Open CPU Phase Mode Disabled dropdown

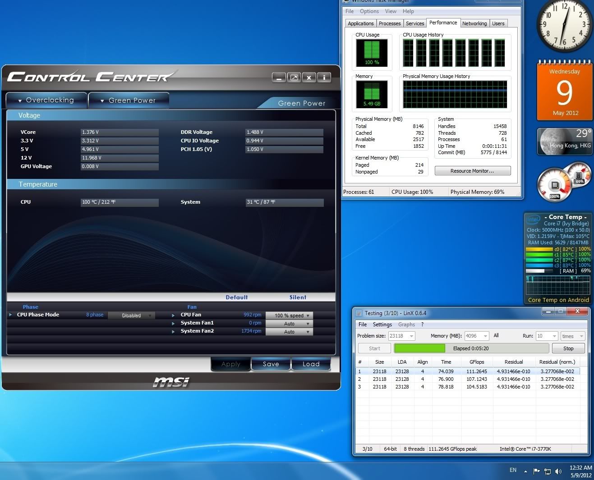click(132, 315)
